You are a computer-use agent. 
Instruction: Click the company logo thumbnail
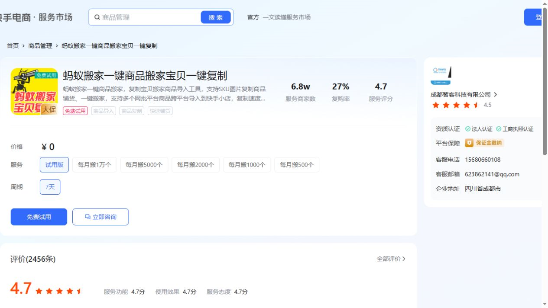pyautogui.click(x=441, y=75)
